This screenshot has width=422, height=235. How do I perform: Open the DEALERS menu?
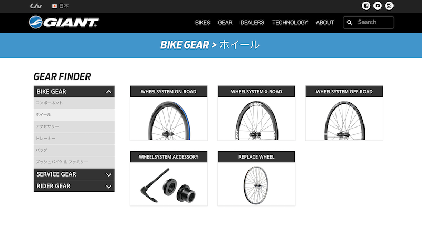252,22
